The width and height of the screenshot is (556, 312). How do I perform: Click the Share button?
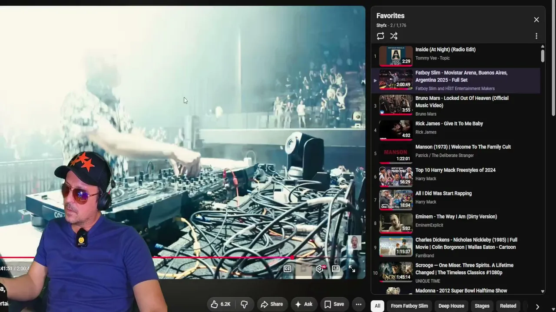(x=271, y=304)
